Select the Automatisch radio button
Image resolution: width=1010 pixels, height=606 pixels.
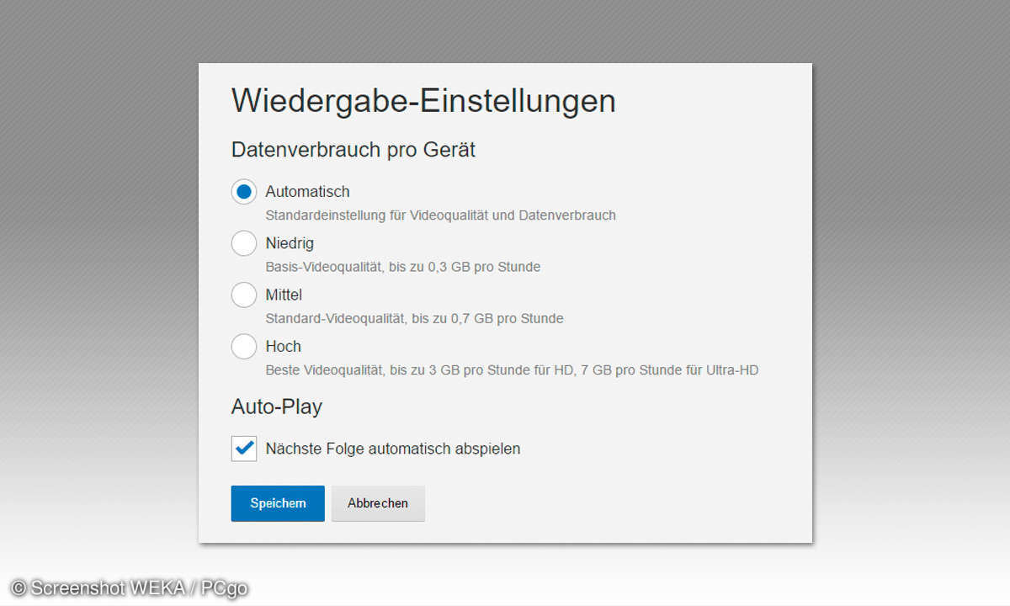point(244,192)
